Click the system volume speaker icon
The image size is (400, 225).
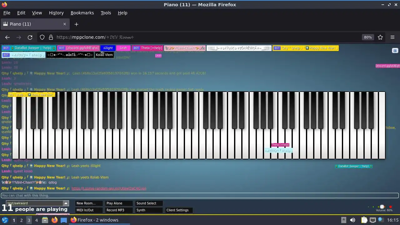pyautogui.click(x=352, y=220)
